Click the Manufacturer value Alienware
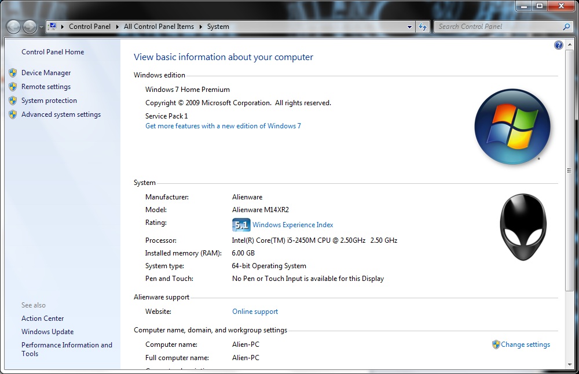 [x=247, y=197]
